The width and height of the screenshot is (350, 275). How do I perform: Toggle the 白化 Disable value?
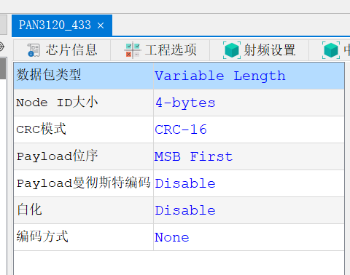tap(249, 210)
